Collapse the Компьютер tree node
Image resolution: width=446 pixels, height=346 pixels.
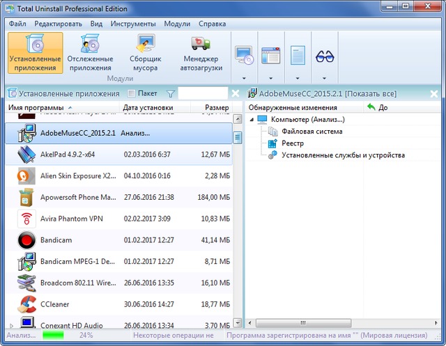(252, 120)
